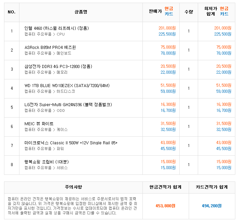238x222 pixels.
Task: Click 16,700원 card price in 판매가 column
Action: click(x=168, y=110)
